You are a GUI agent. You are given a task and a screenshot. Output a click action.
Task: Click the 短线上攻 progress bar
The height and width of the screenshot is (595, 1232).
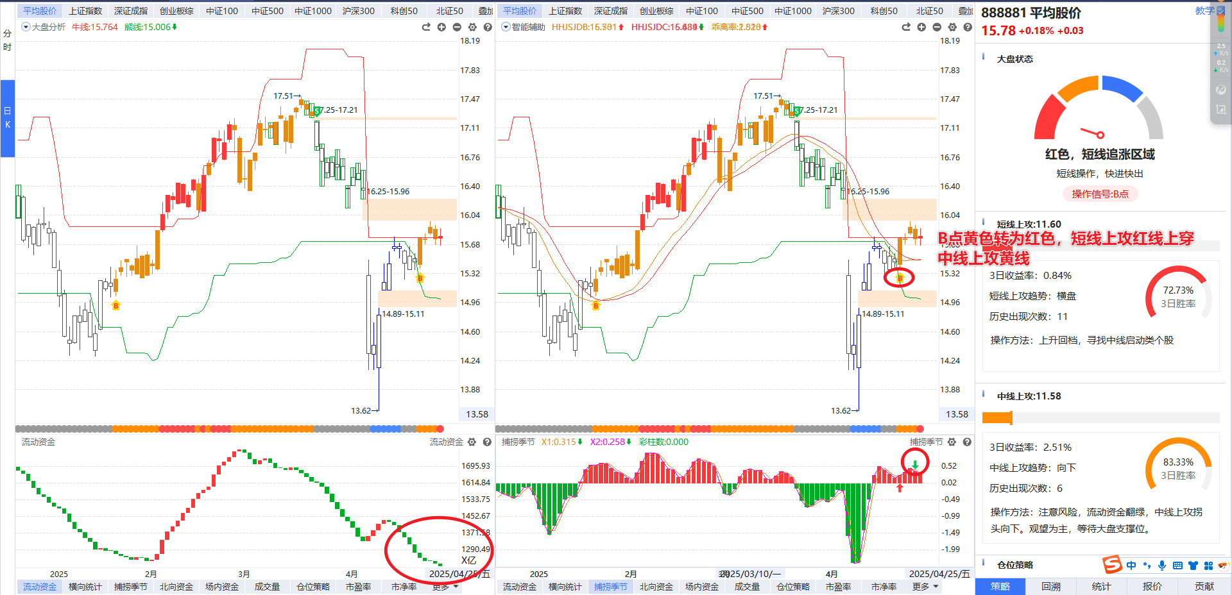1101,246
